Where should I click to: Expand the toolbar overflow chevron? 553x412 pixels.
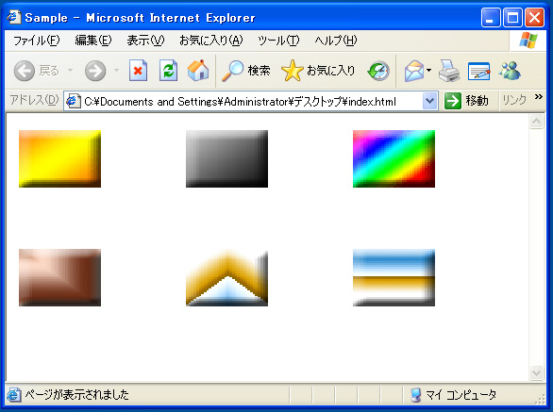click(x=539, y=97)
